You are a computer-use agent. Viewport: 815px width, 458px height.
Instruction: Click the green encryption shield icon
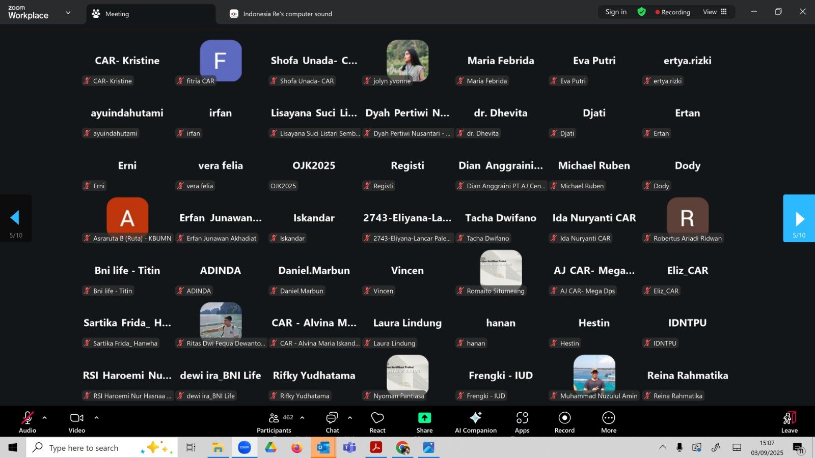click(641, 12)
